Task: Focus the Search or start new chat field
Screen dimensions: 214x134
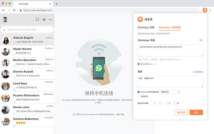Action: click(x=27, y=30)
